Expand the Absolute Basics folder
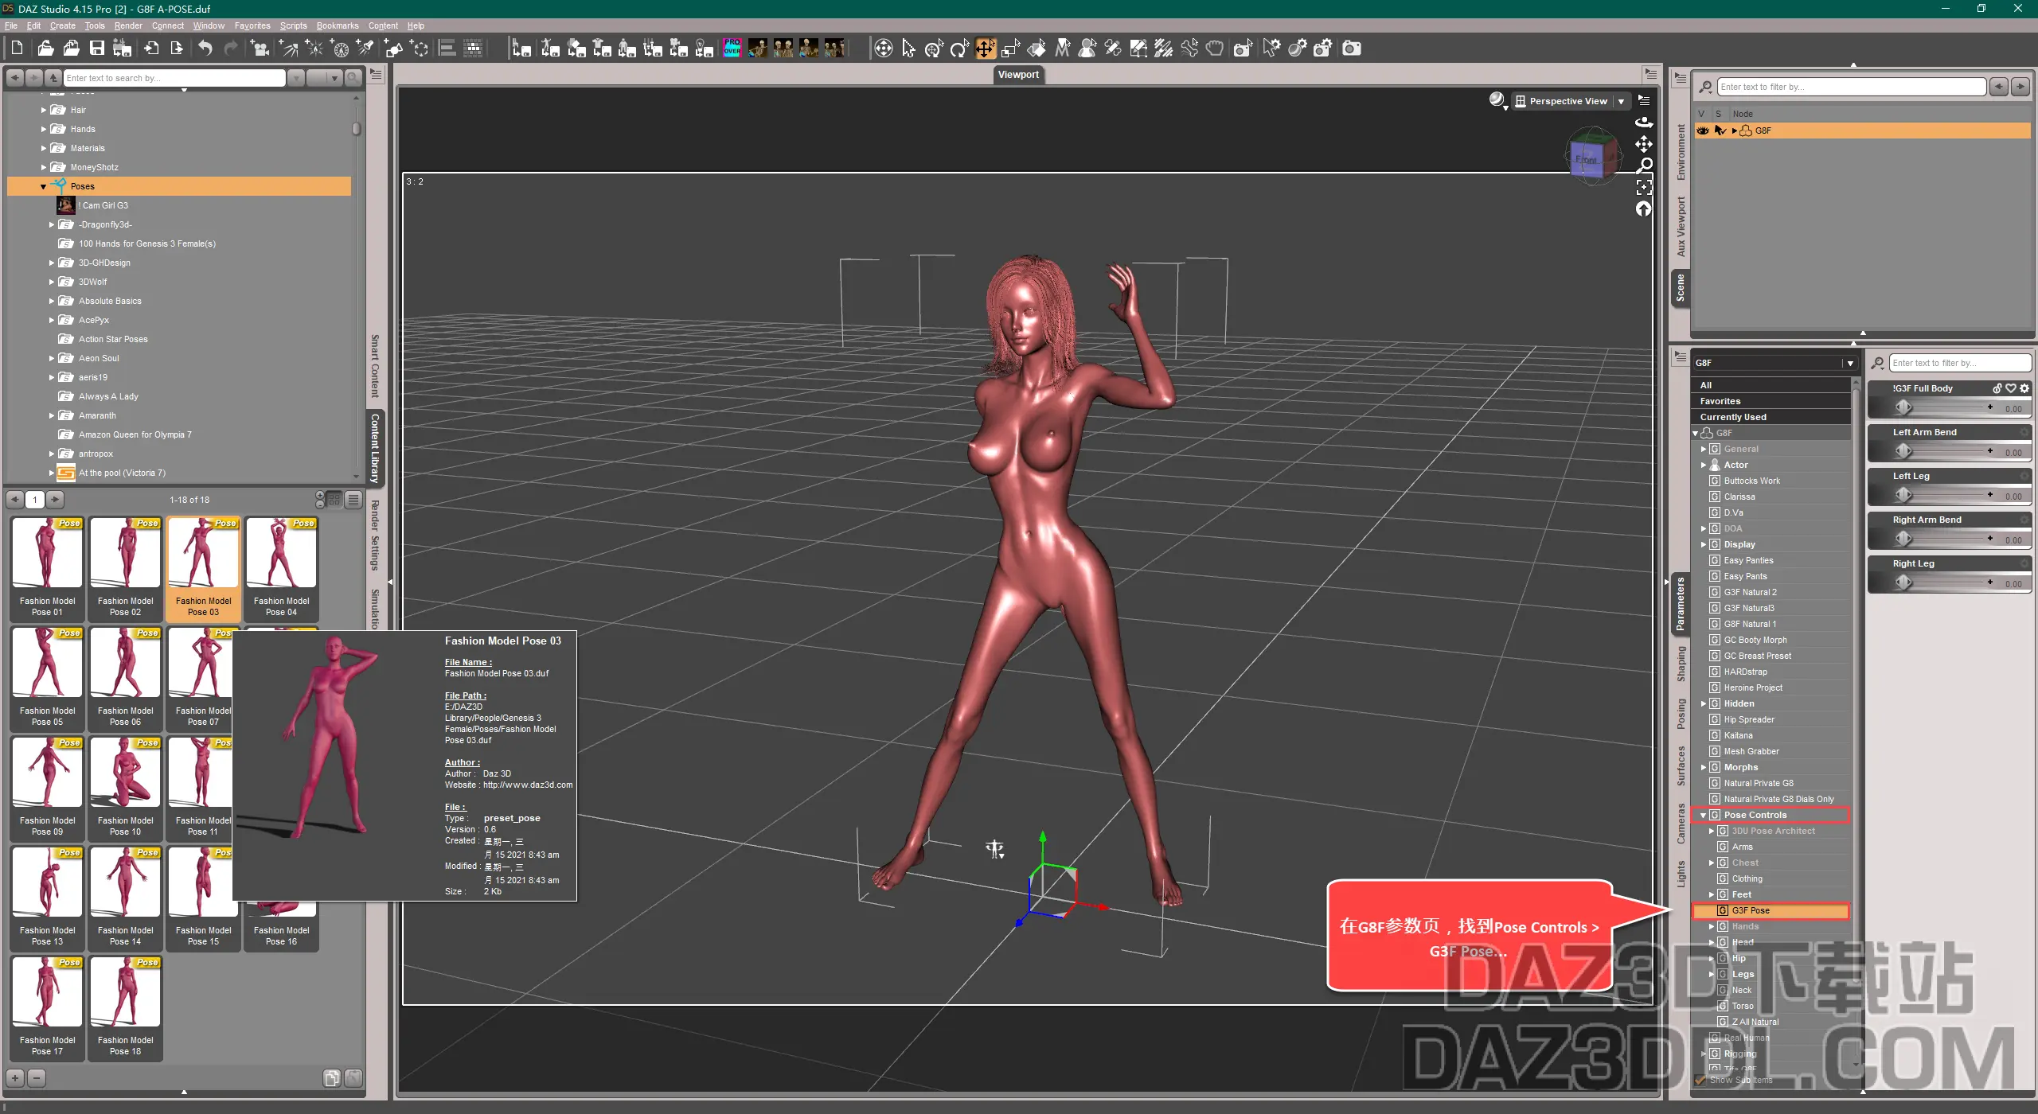Image resolution: width=2038 pixels, height=1114 pixels. point(52,301)
